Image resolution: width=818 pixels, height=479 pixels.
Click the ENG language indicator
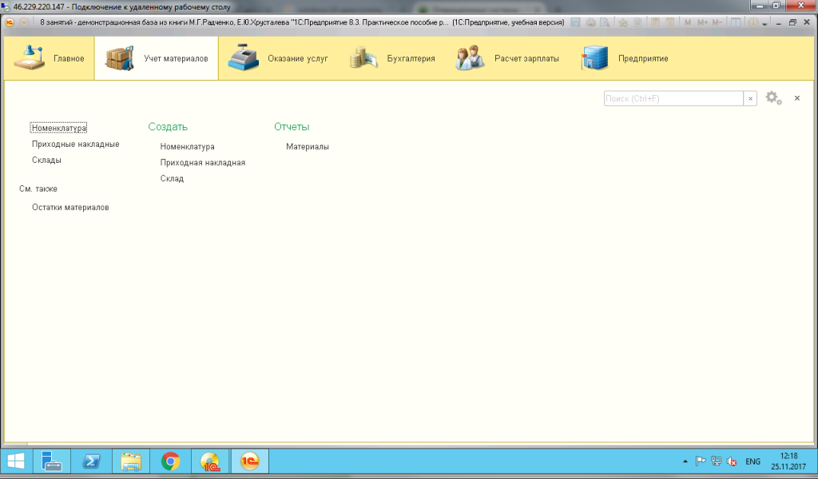pyautogui.click(x=752, y=461)
